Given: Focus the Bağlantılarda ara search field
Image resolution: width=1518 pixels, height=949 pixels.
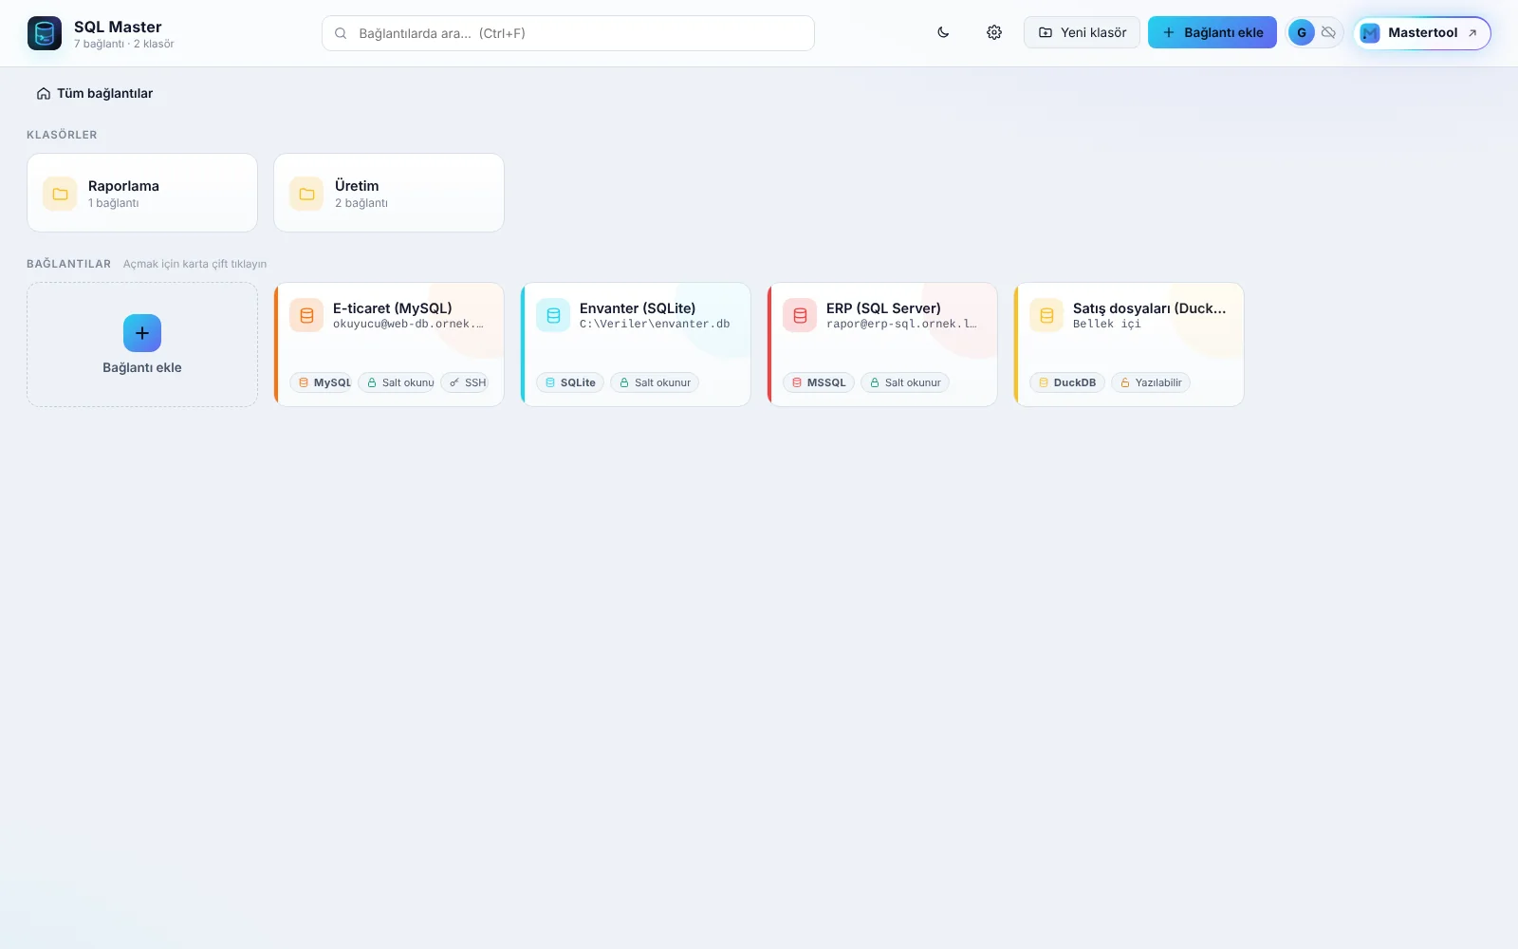Looking at the screenshot, I should tap(568, 33).
